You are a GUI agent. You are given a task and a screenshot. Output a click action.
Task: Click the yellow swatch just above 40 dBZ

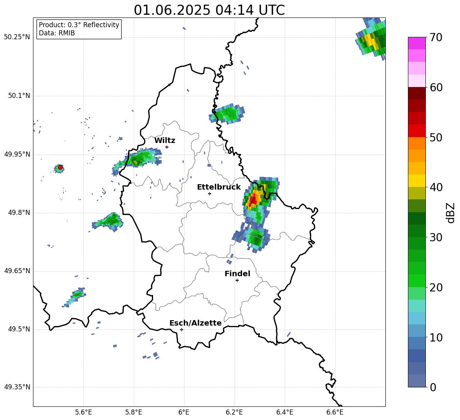click(x=417, y=181)
